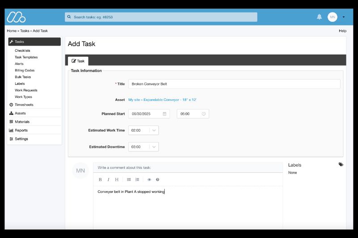
Task: Select the Task tab
Action: [78, 61]
